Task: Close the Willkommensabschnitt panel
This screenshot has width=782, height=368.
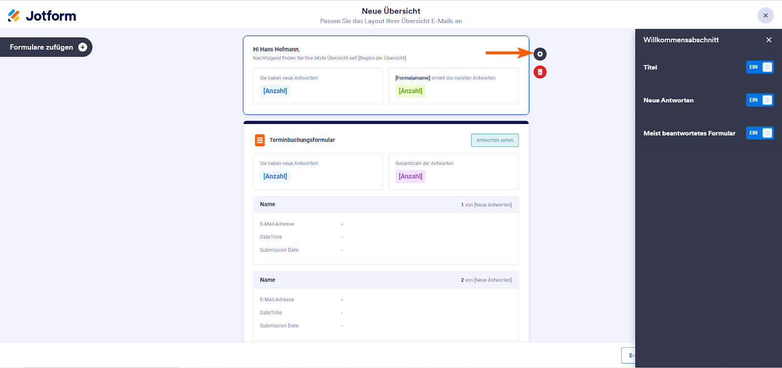Action: [769, 40]
